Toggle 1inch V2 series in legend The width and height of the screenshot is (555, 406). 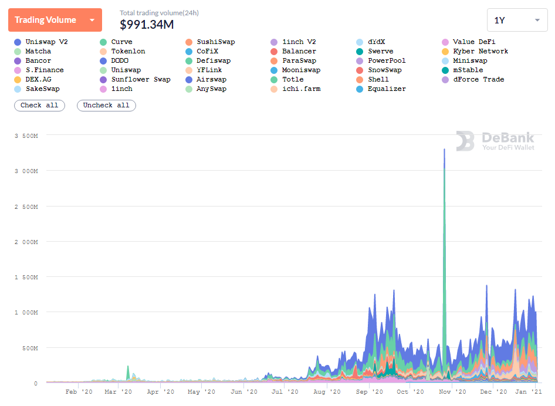(x=293, y=42)
